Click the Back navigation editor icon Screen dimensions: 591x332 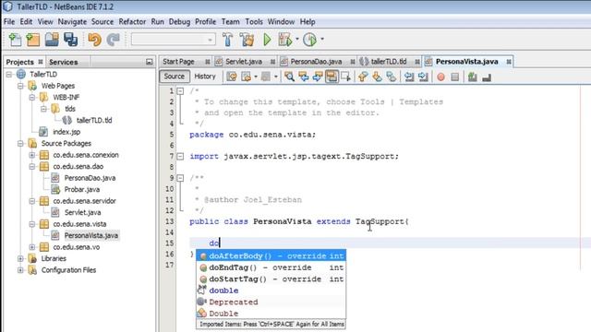[247, 77]
